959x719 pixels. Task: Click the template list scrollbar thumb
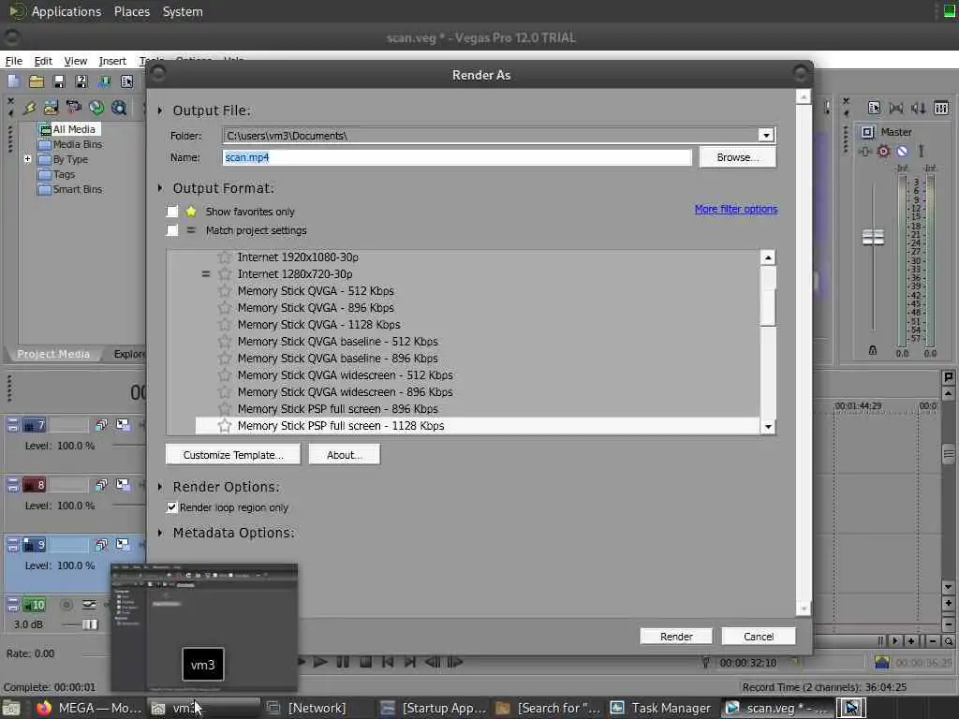point(768,296)
